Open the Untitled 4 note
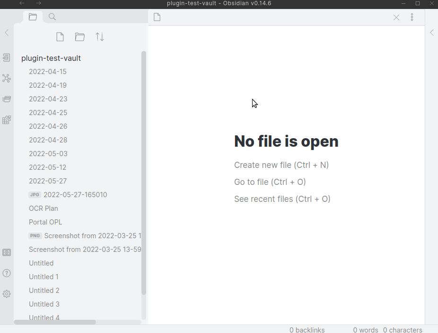This screenshot has height=333, width=438. 44,317
